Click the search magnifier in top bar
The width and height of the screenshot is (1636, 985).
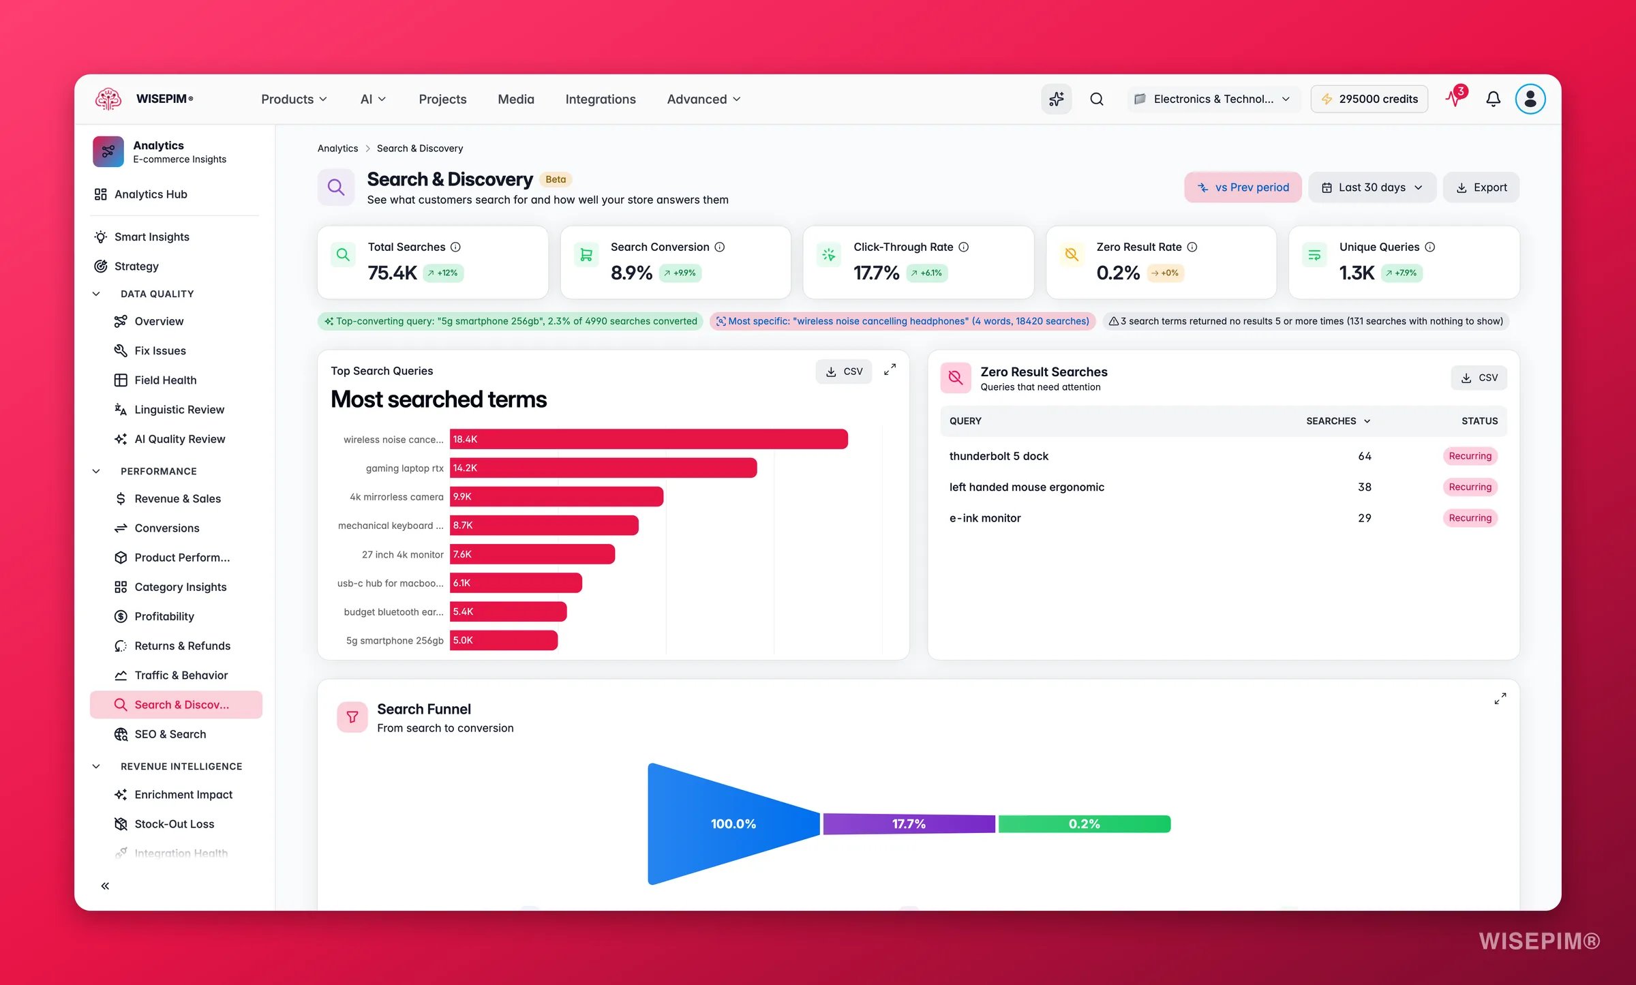coord(1096,99)
